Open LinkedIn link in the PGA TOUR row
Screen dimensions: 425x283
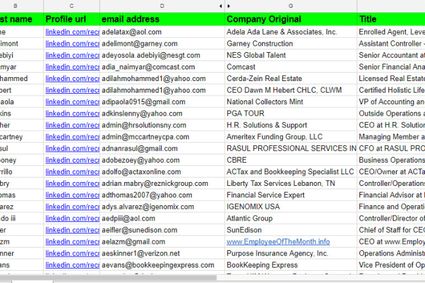(72, 113)
